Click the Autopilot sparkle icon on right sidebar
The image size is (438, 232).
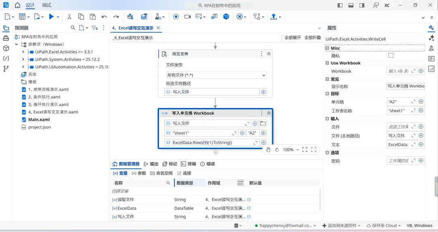431,38
